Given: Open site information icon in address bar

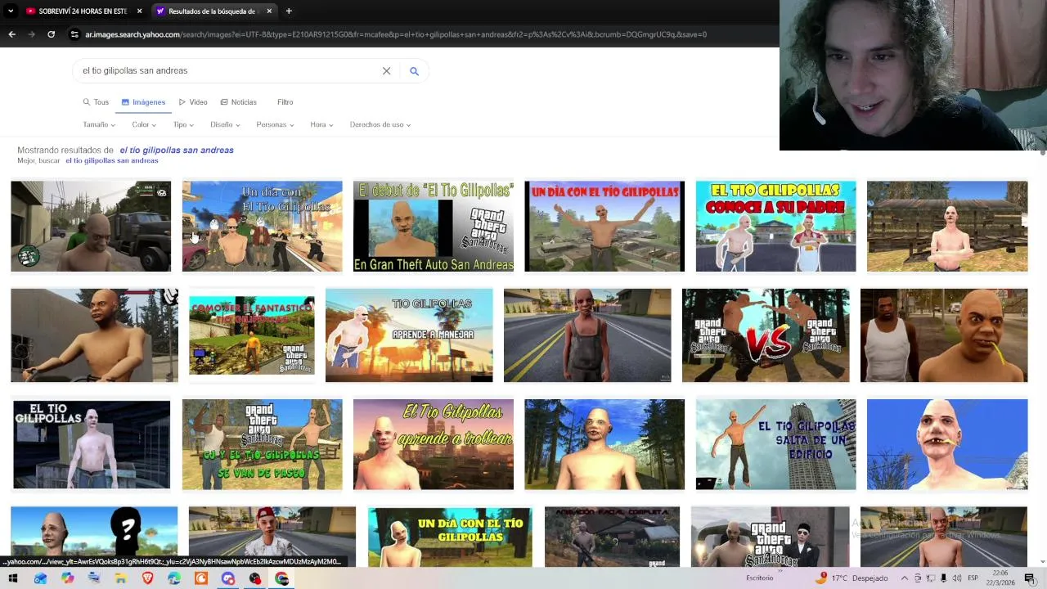Looking at the screenshot, I should pyautogui.click(x=74, y=34).
